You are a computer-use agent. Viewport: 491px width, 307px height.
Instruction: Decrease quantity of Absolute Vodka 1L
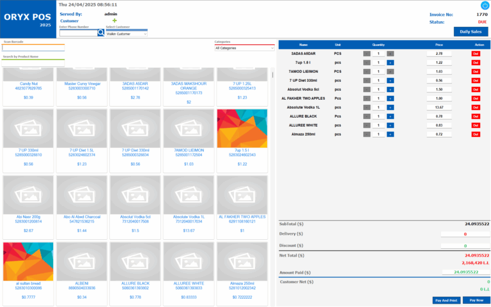point(367,107)
